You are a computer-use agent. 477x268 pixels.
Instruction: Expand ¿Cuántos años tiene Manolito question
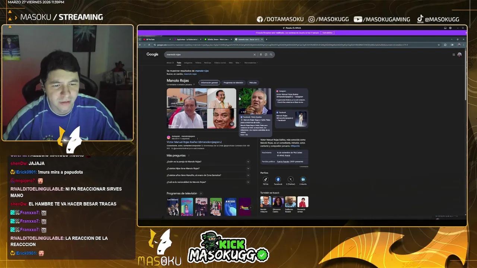click(208, 175)
